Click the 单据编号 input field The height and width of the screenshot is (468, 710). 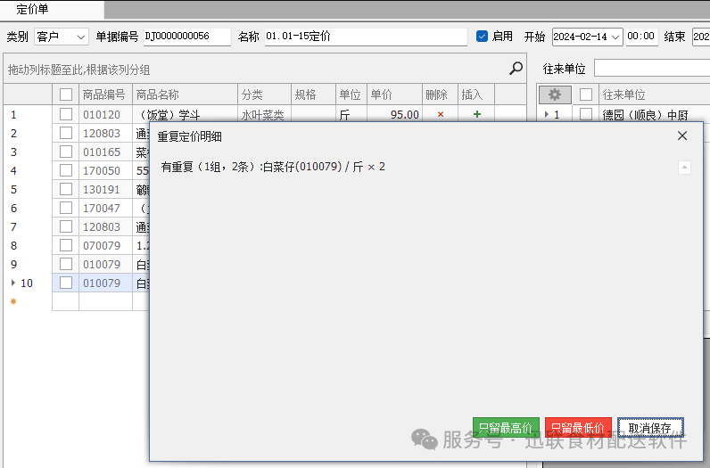(x=187, y=37)
